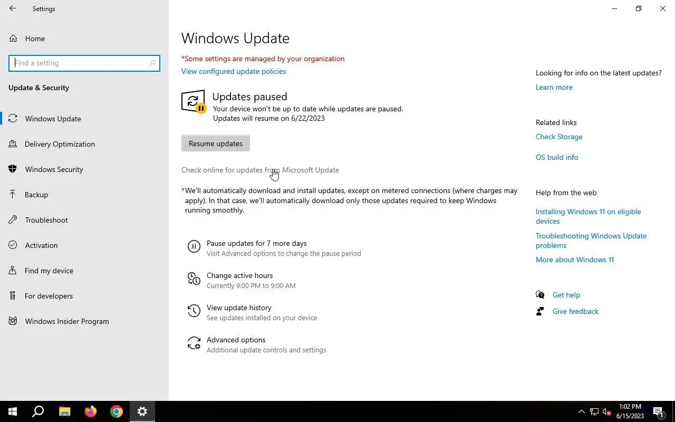
Task: Click the For developers sliders icon
Action: [x=13, y=296]
